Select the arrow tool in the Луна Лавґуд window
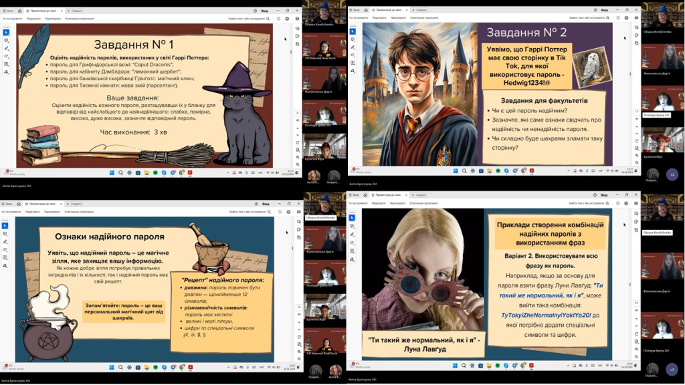The height and width of the screenshot is (385, 685). (352, 217)
